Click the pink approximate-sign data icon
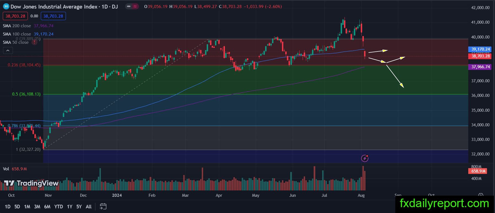Viewport: 495px width, 213px height. (135, 6)
